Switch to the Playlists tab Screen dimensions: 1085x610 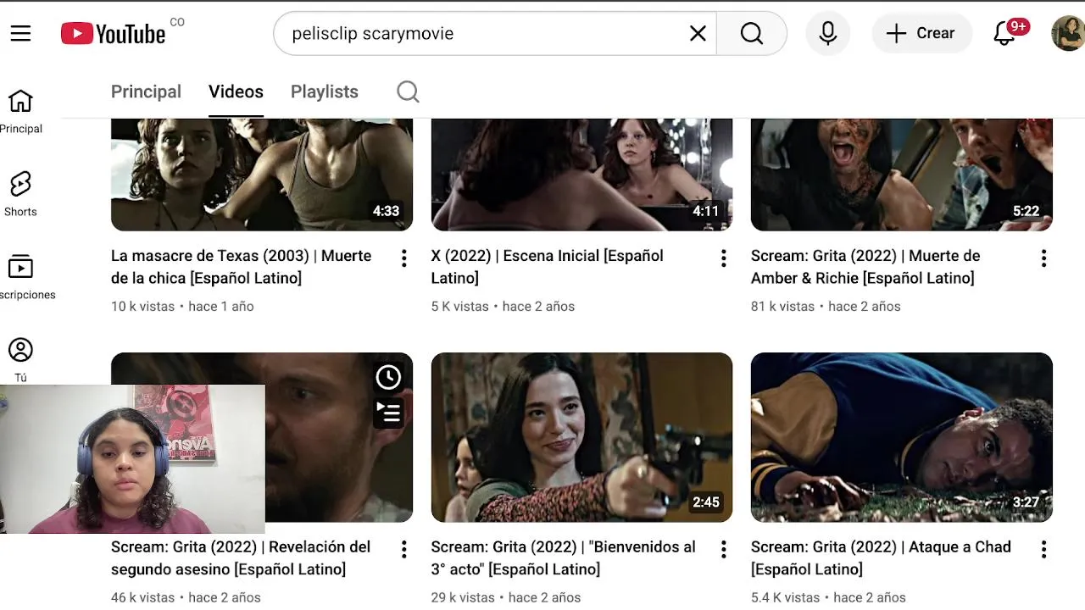pos(324,91)
